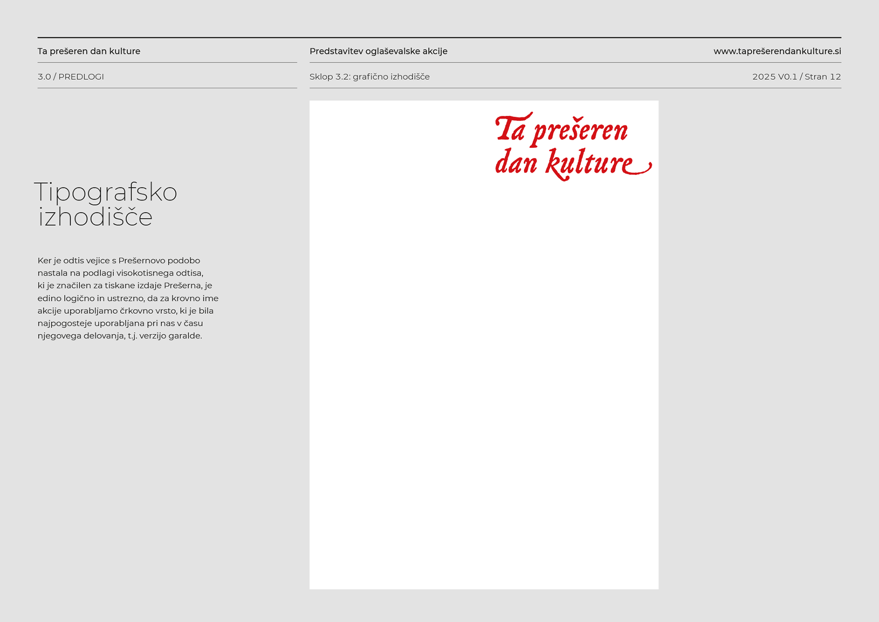The height and width of the screenshot is (622, 879).
Task: Click 'Sklop 3.2: grafično izhodišče' subtitle
Action: coord(369,76)
